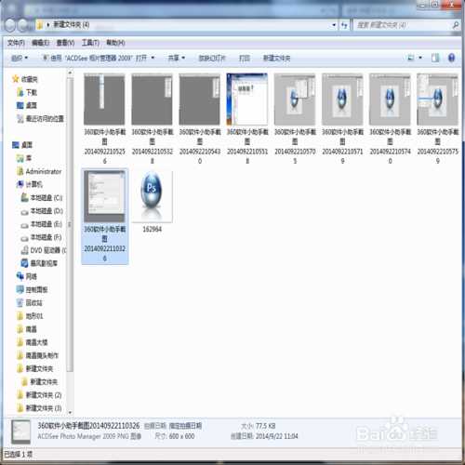465x465 pixels.
Task: Expand the change view dropdown arrow
Action: pyautogui.click(x=420, y=58)
